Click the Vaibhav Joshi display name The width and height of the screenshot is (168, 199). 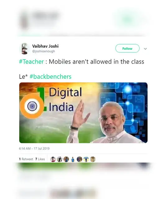(x=45, y=46)
